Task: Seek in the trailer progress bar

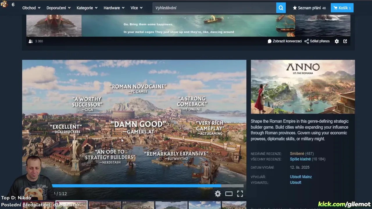Action: pyautogui.click(x=148, y=186)
